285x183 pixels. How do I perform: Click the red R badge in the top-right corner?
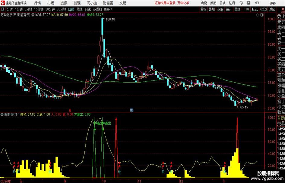coord(283,9)
